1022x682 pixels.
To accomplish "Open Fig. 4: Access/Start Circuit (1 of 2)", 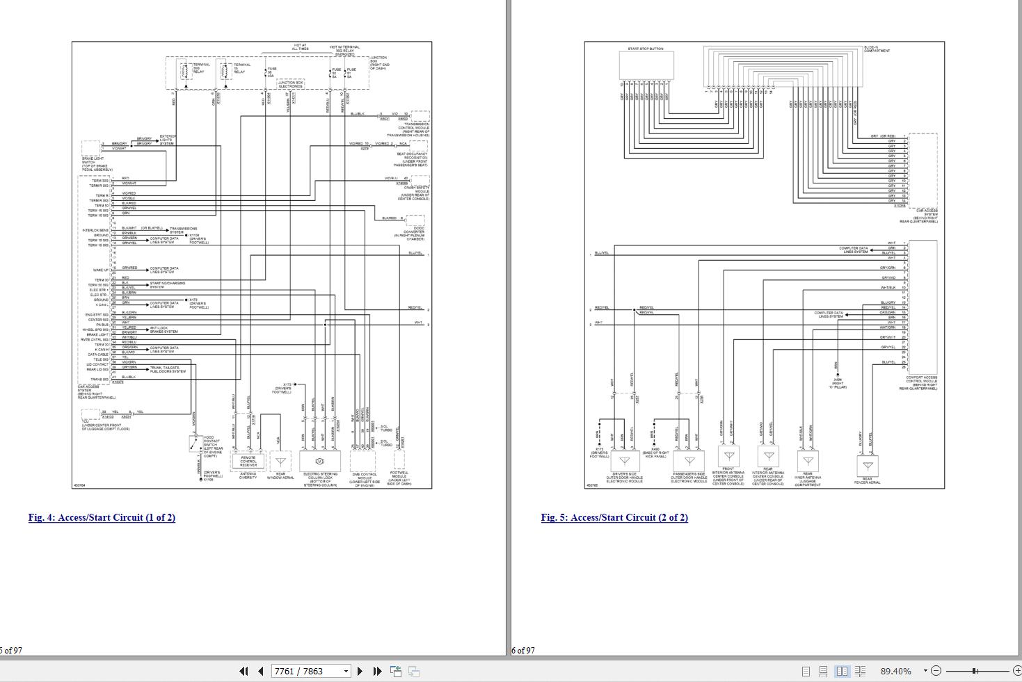I will click(102, 517).
